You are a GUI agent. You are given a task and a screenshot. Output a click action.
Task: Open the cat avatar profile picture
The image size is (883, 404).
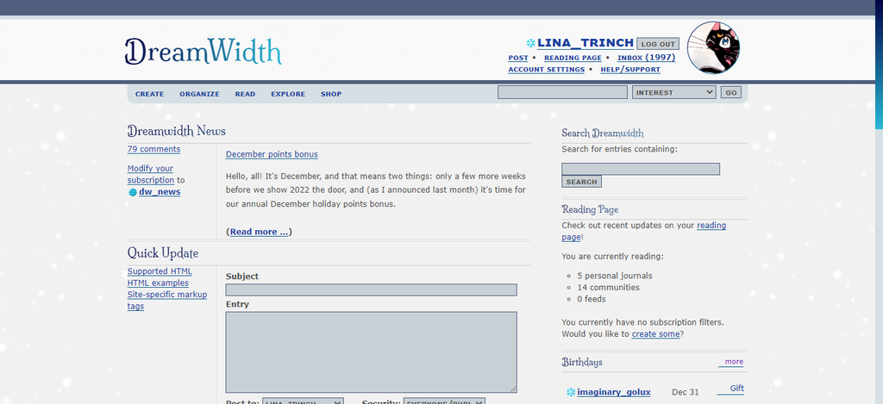tap(713, 48)
